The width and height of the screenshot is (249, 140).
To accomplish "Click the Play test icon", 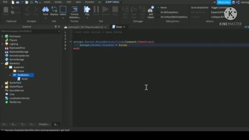I will pos(87,9).
